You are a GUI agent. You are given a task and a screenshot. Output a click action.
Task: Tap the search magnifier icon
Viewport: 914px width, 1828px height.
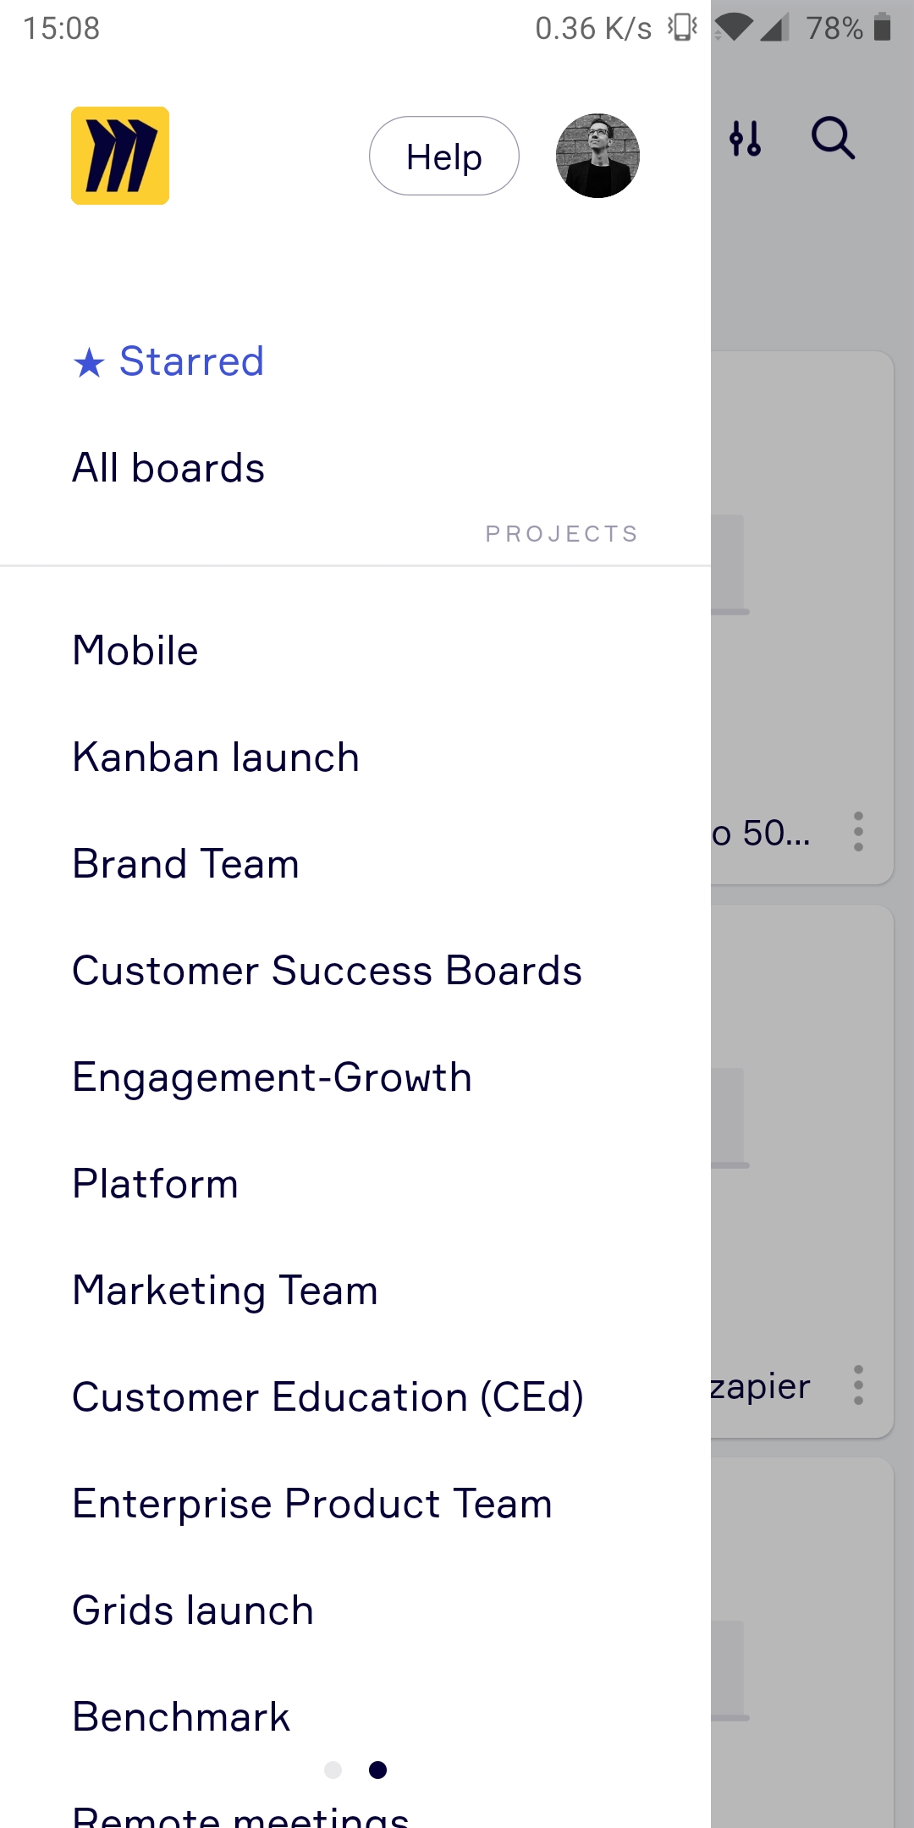833,139
